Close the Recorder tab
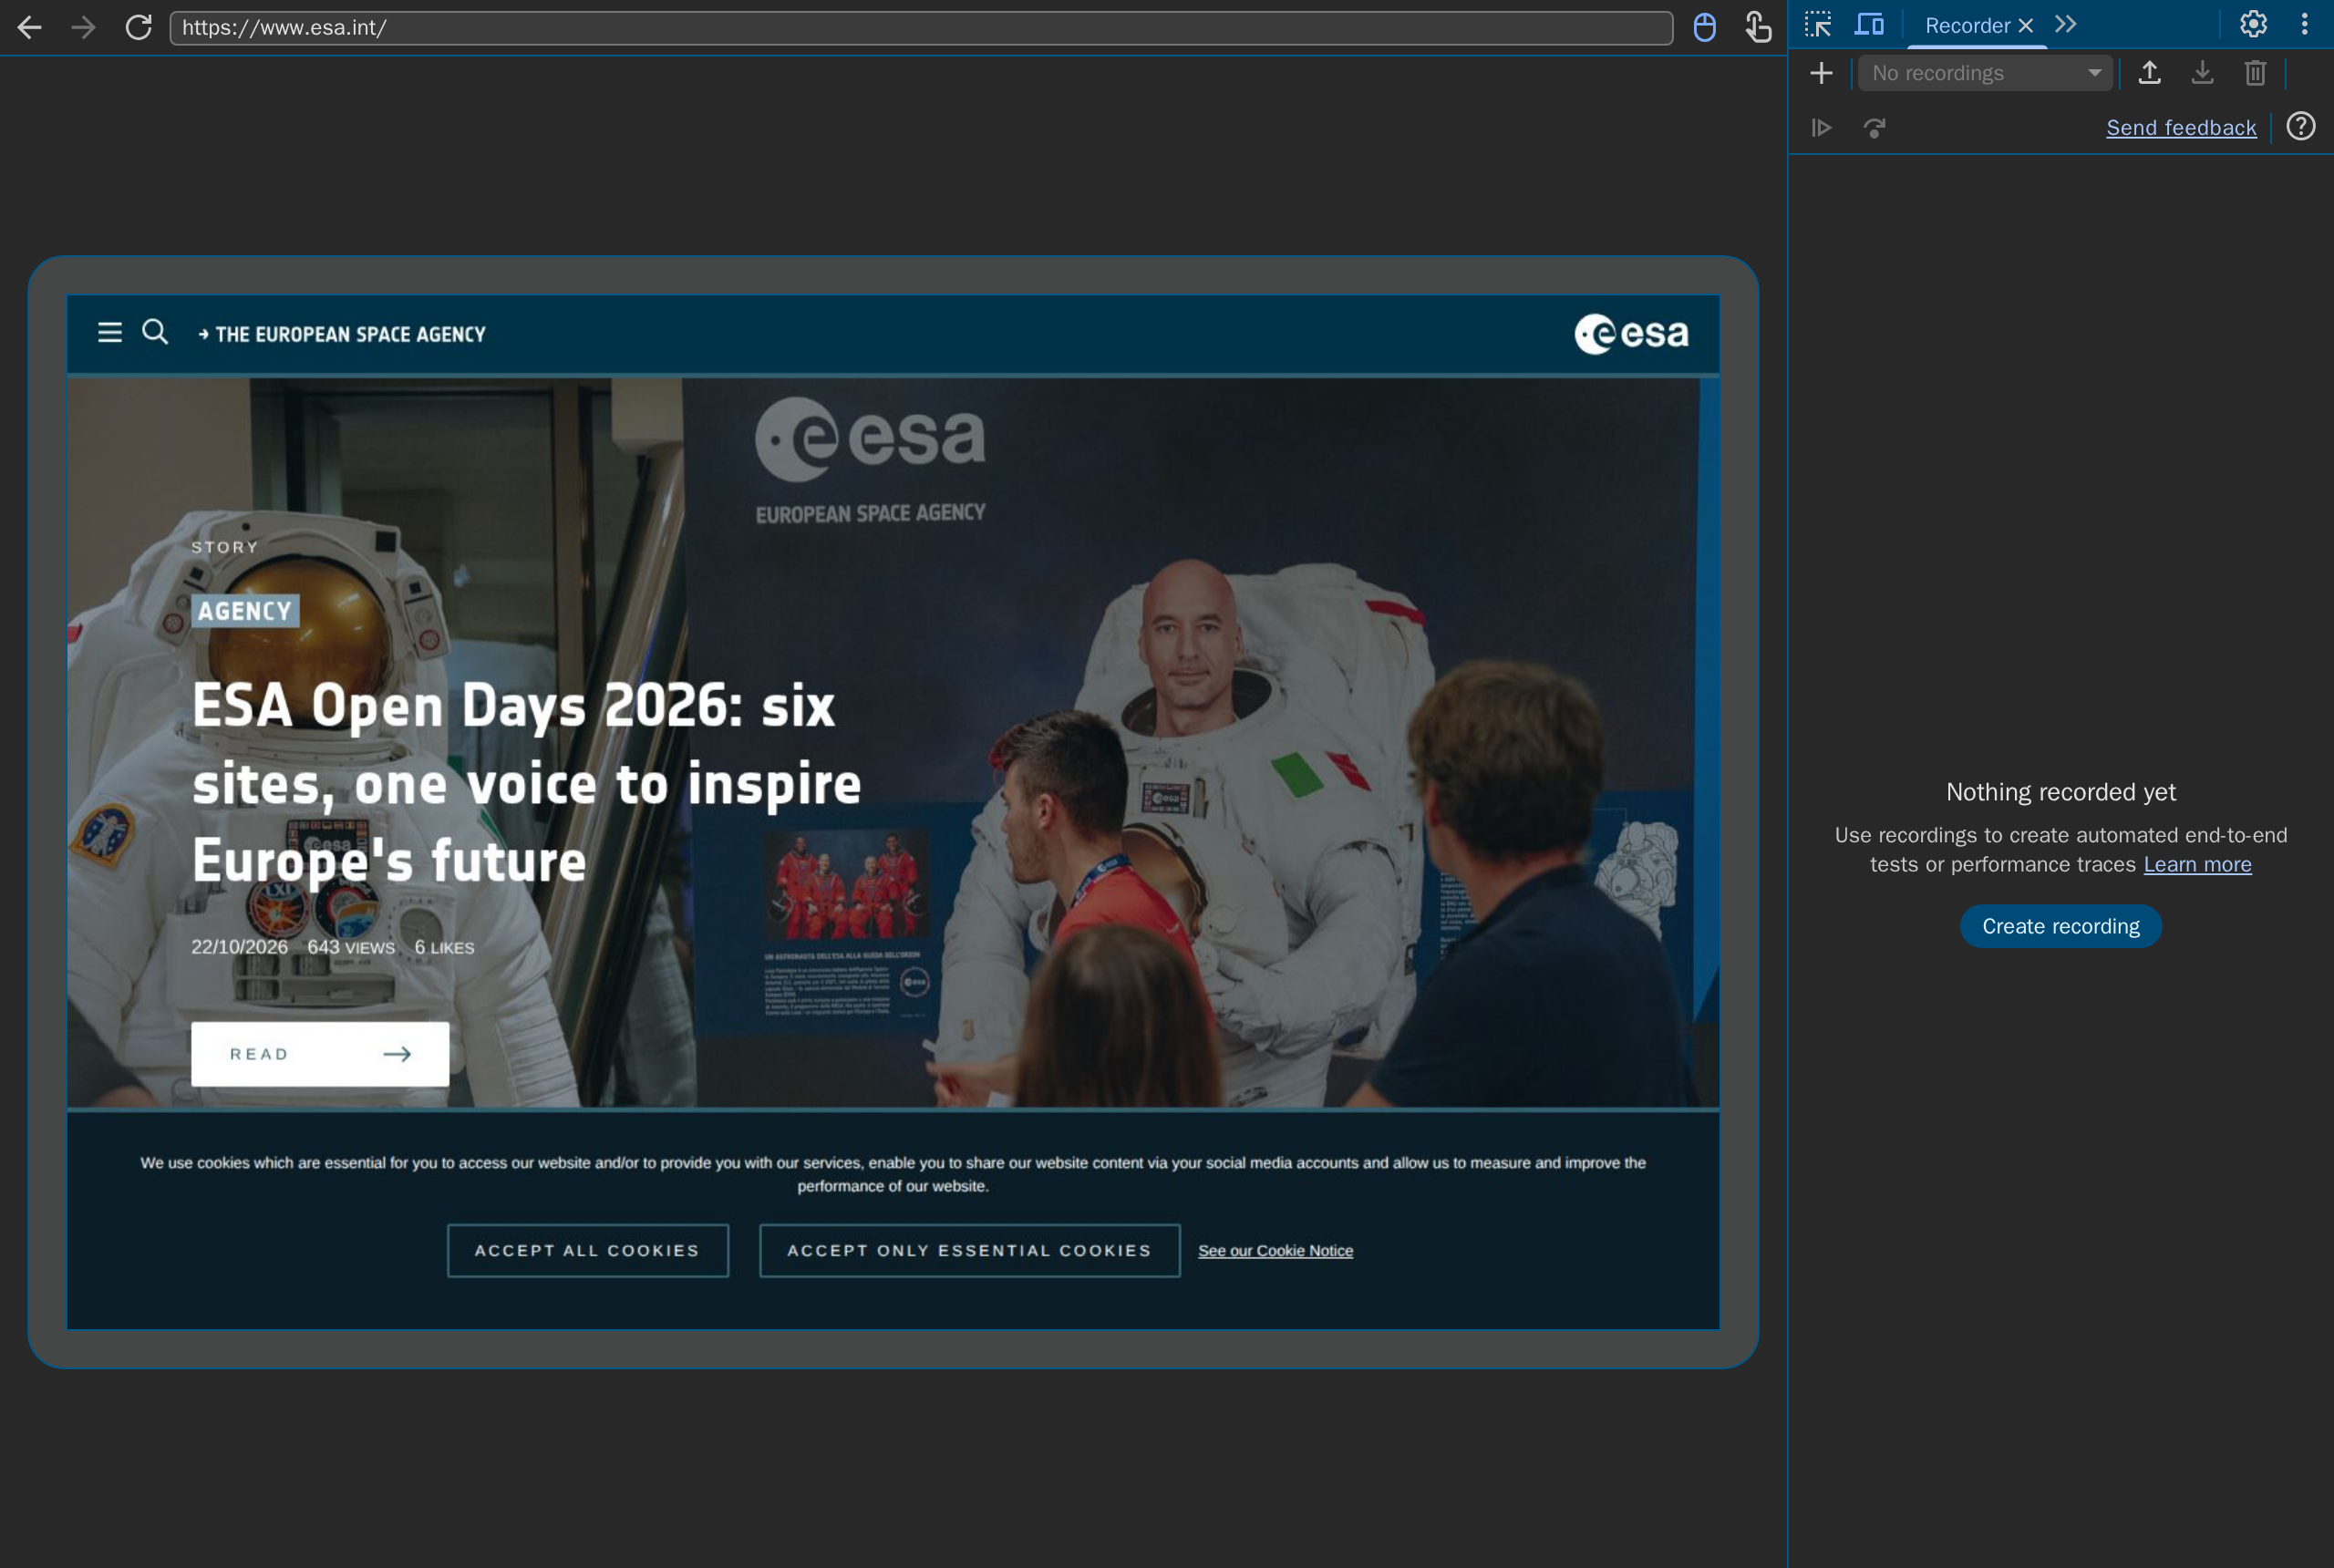Viewport: 2334px width, 1568px height. tap(2025, 26)
